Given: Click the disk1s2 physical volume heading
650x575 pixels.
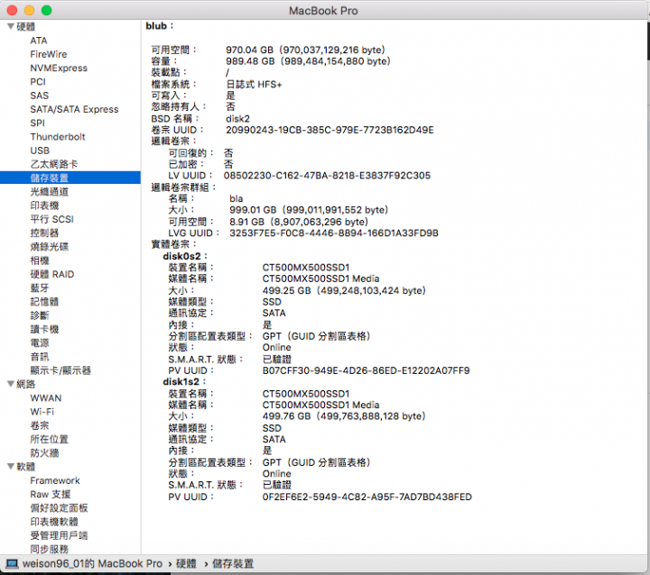Looking at the screenshot, I should click(184, 381).
